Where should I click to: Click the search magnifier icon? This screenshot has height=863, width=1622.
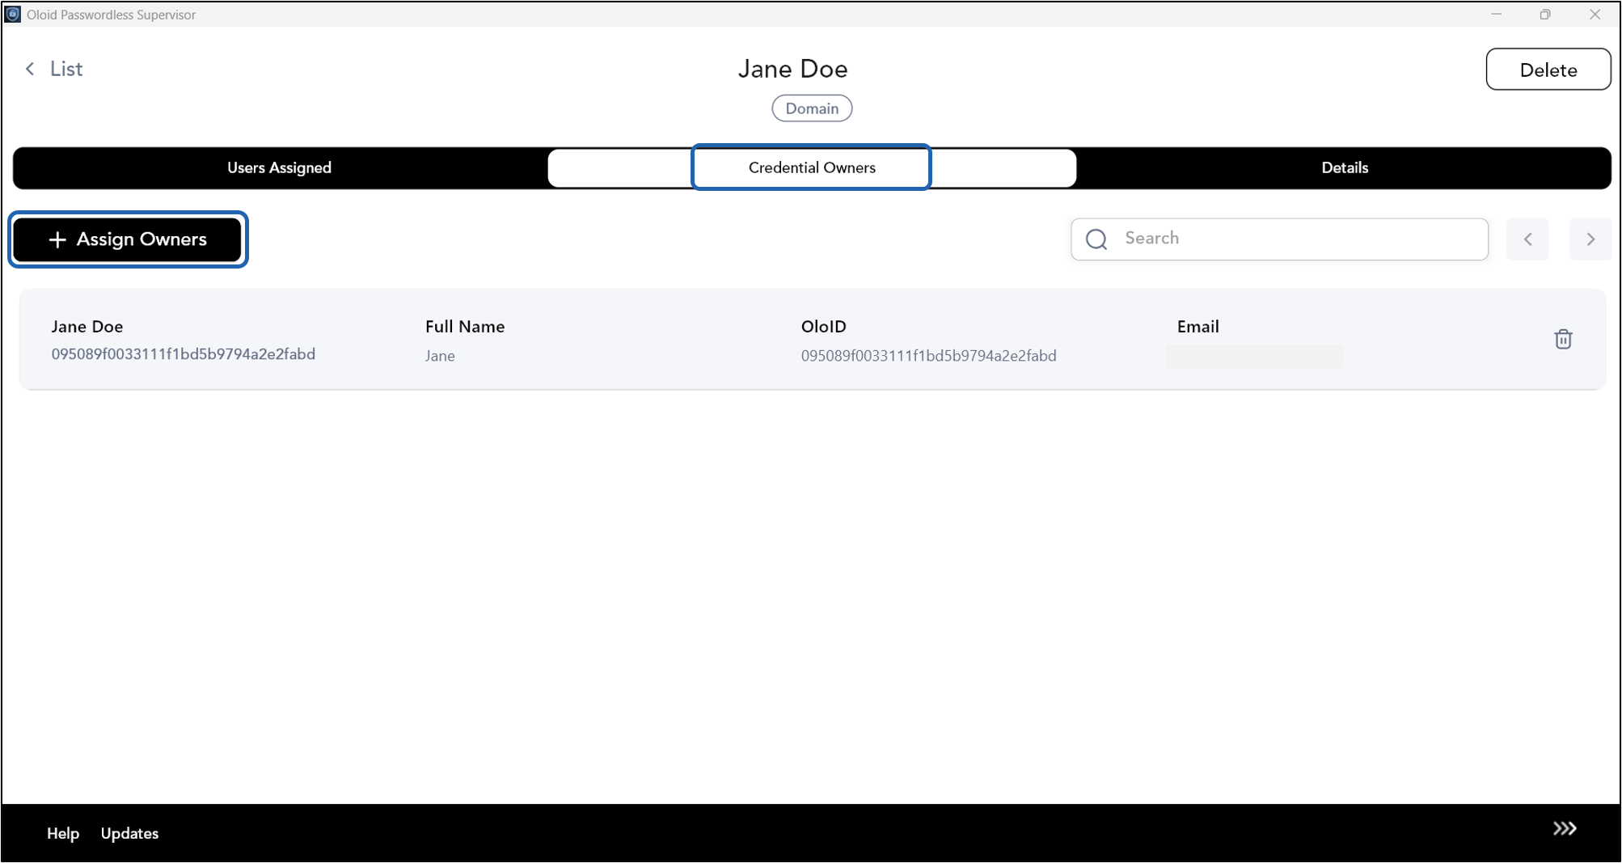pos(1096,239)
